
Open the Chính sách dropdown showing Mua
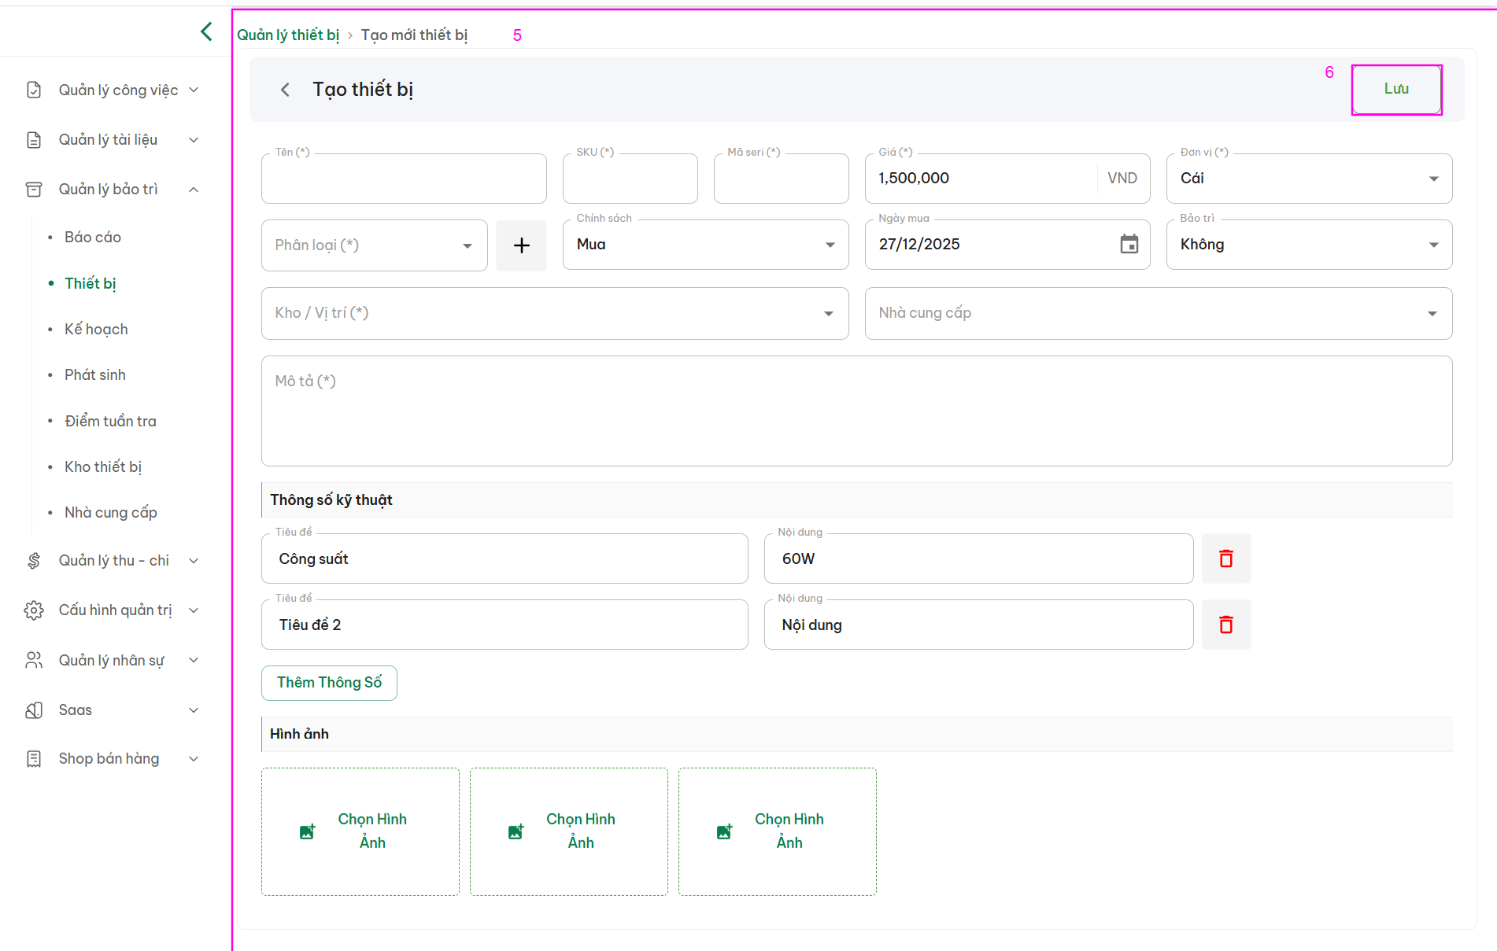[x=705, y=245]
